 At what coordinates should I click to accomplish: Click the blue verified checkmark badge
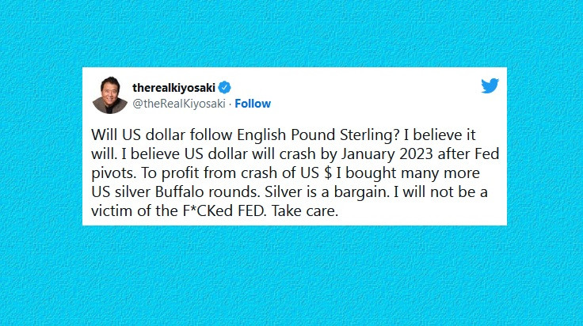(224, 88)
